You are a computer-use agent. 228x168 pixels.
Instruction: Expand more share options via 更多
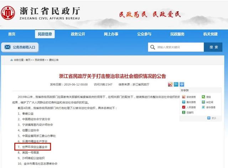pos(212,118)
